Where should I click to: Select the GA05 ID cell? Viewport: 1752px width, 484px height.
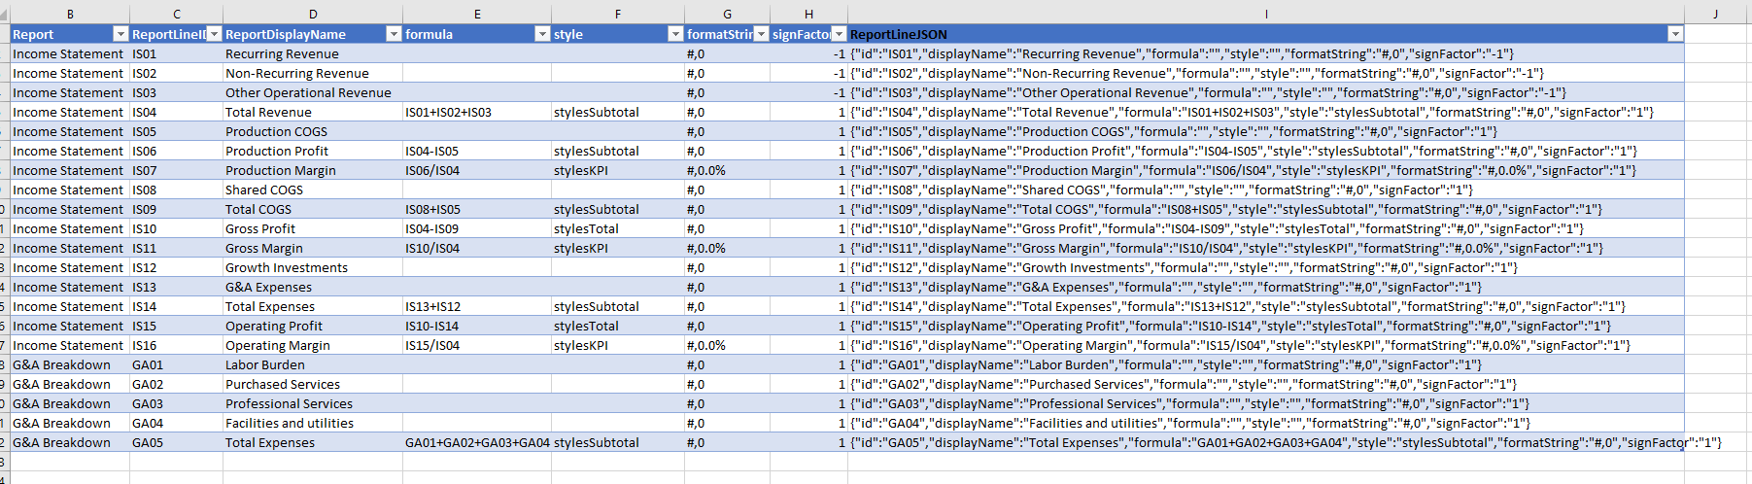177,442
